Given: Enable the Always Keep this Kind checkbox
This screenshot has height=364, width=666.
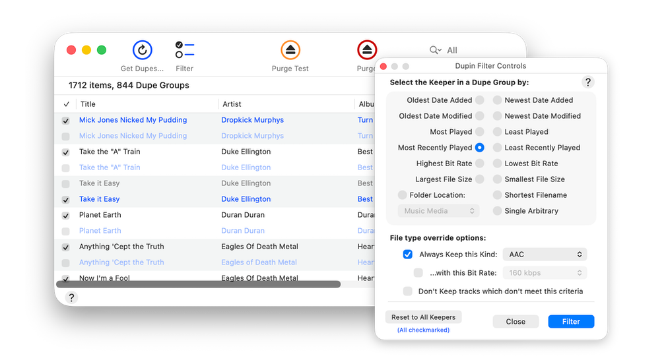Looking at the screenshot, I should 408,255.
